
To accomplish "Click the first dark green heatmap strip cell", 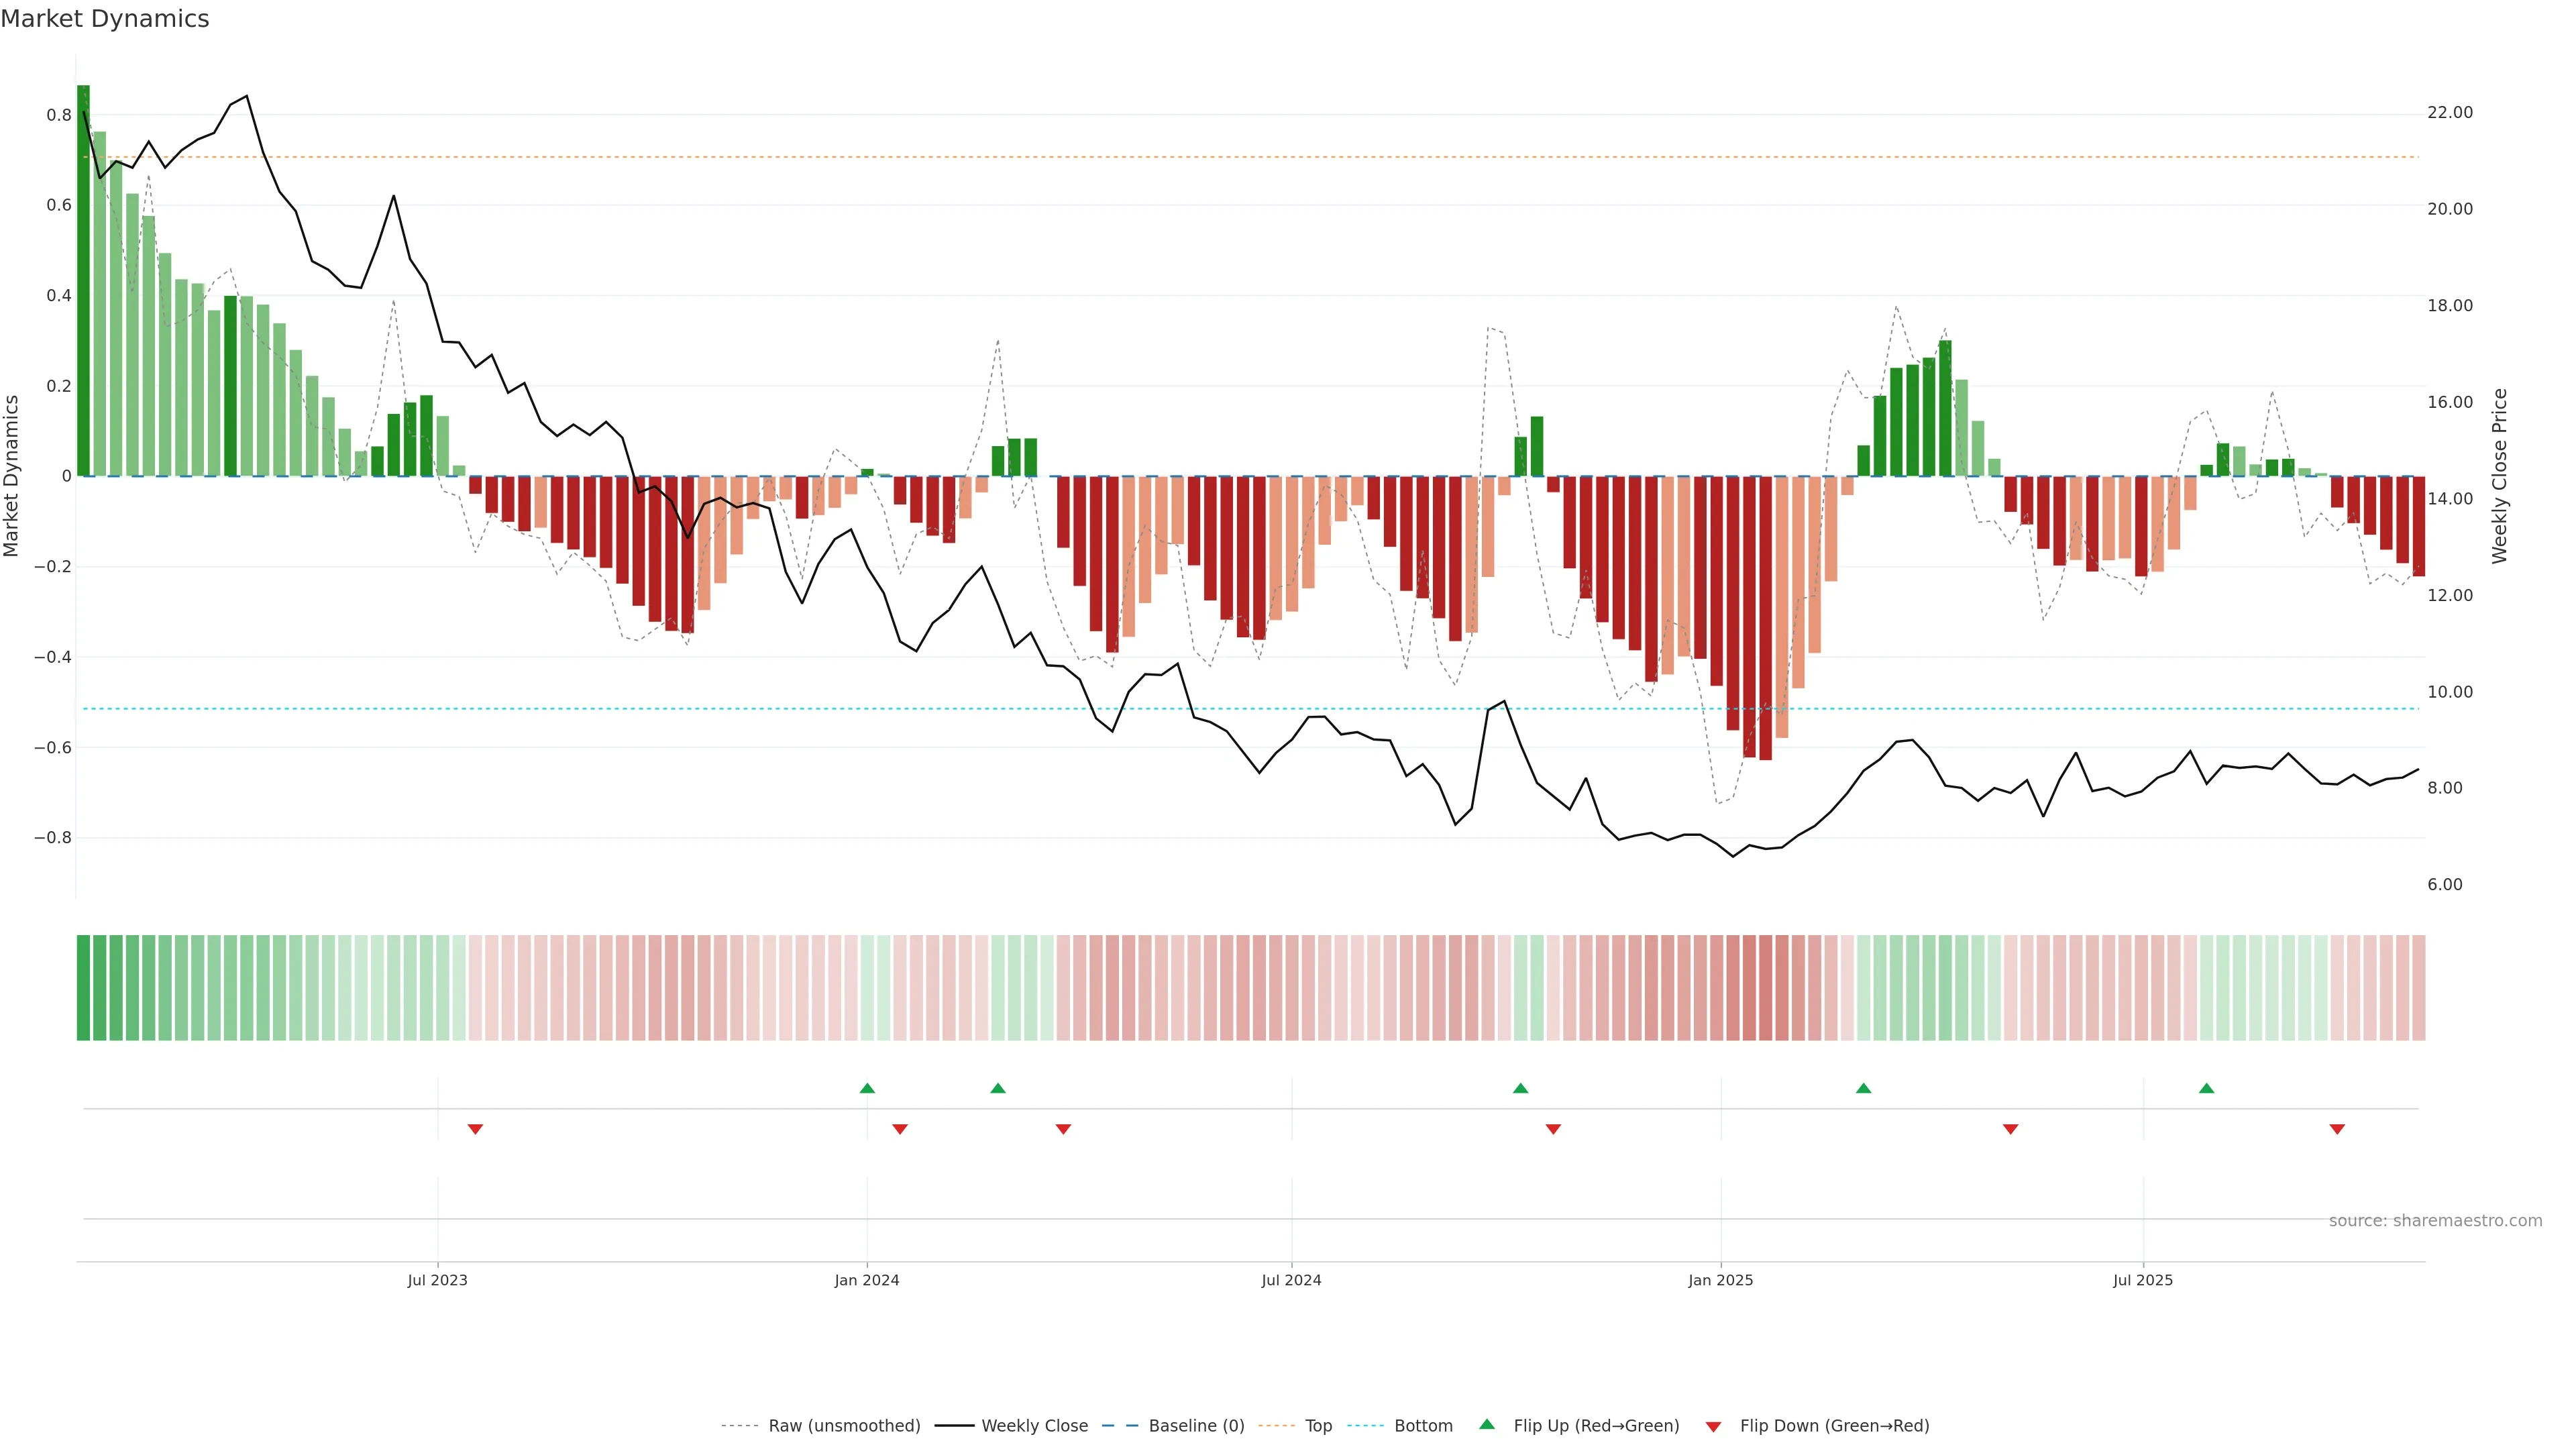I will 83,987.
